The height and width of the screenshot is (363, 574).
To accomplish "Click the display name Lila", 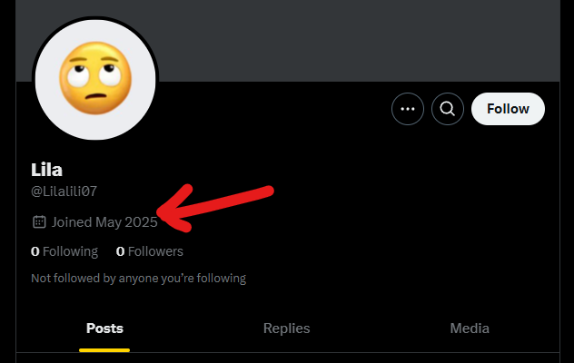I will coord(46,170).
